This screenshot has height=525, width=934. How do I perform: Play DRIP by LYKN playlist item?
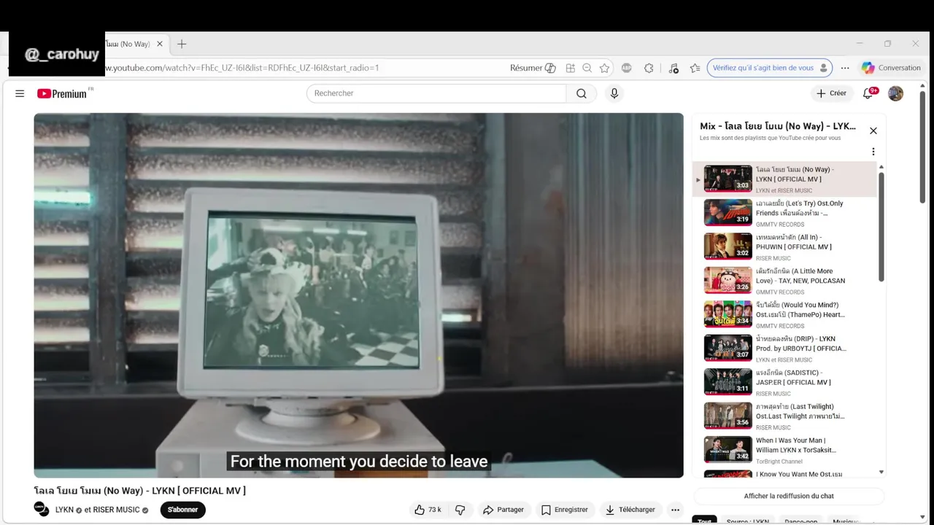click(x=784, y=349)
